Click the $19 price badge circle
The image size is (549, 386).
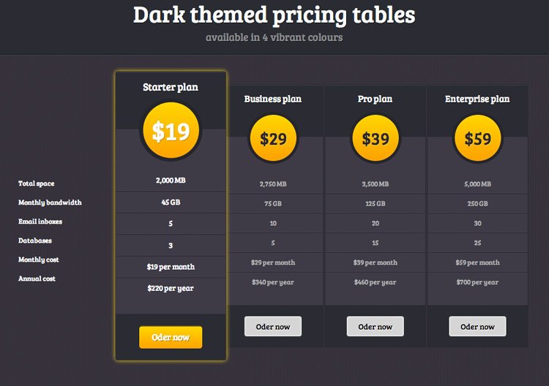[x=171, y=130]
